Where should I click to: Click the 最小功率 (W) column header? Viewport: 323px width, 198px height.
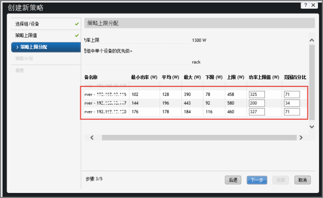pyautogui.click(x=144, y=77)
